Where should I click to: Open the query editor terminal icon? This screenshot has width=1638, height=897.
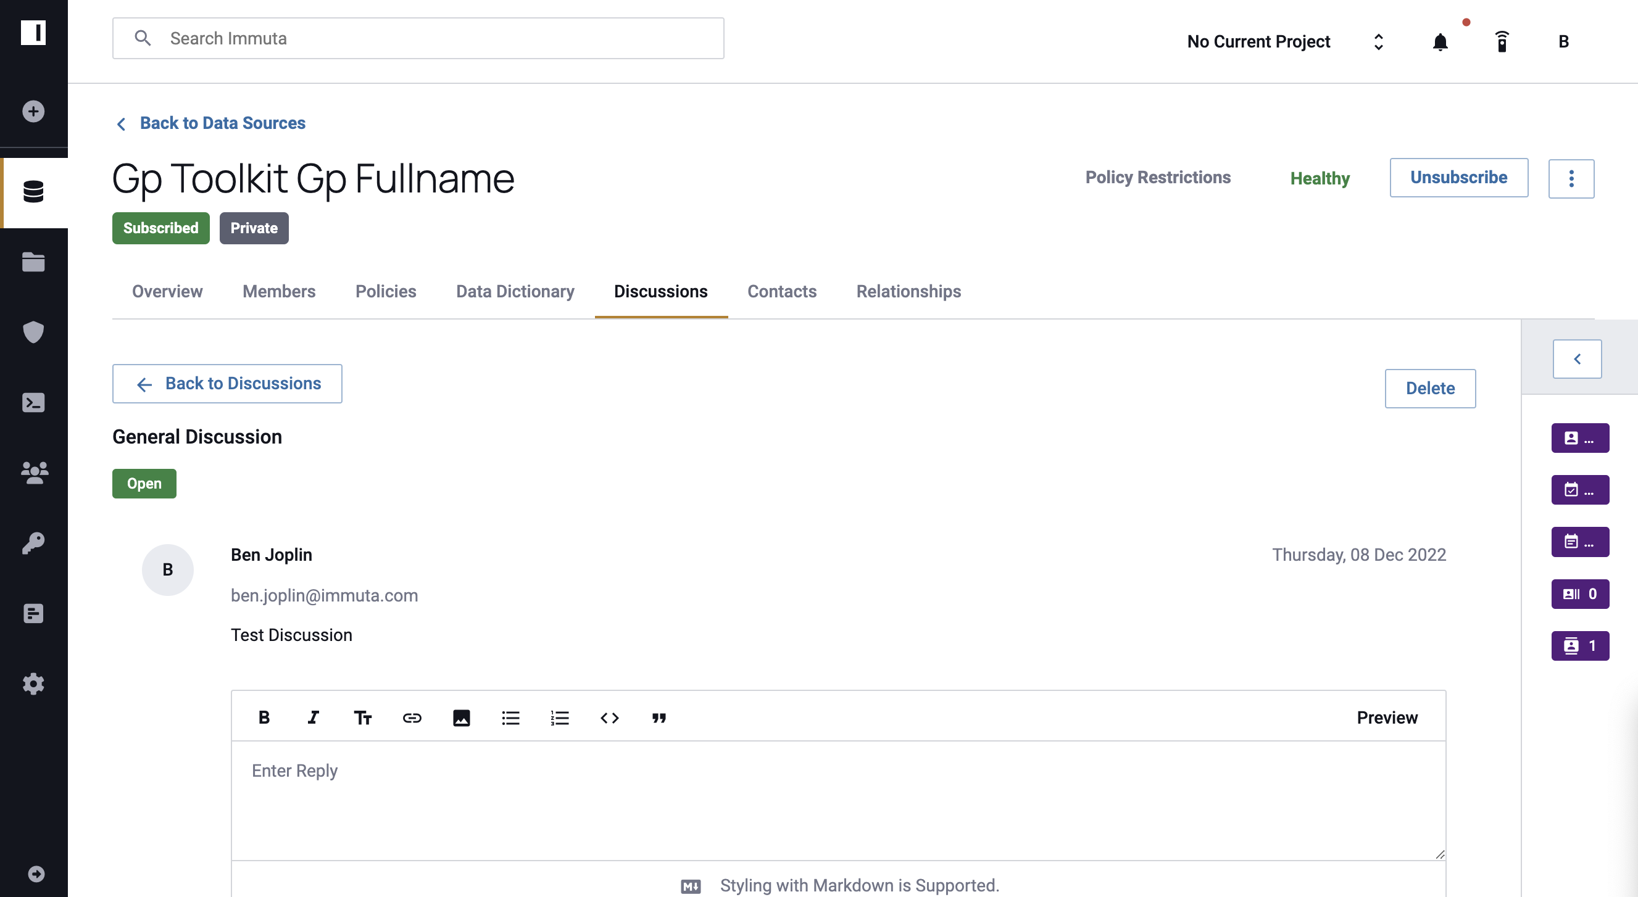[33, 402]
